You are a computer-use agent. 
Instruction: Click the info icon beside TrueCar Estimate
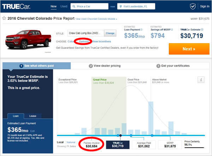(202, 29)
